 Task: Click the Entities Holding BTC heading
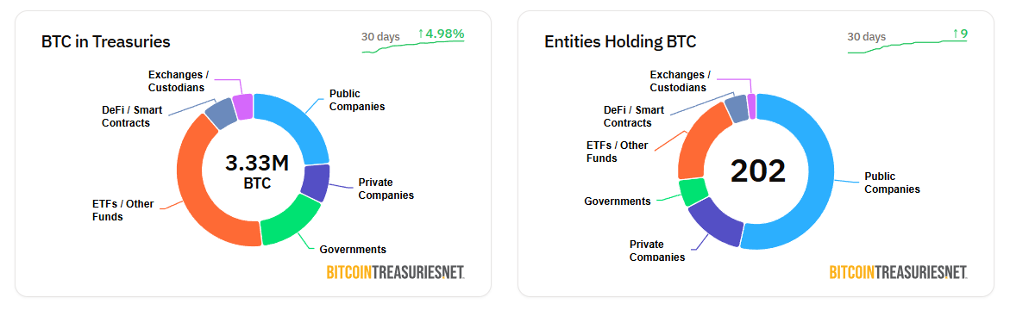[x=620, y=42]
